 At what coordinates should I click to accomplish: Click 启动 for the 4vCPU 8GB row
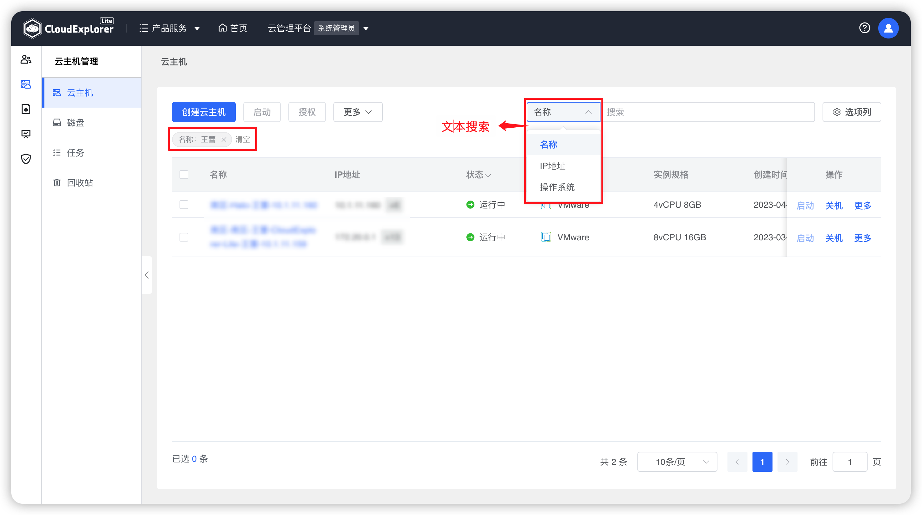tap(805, 205)
